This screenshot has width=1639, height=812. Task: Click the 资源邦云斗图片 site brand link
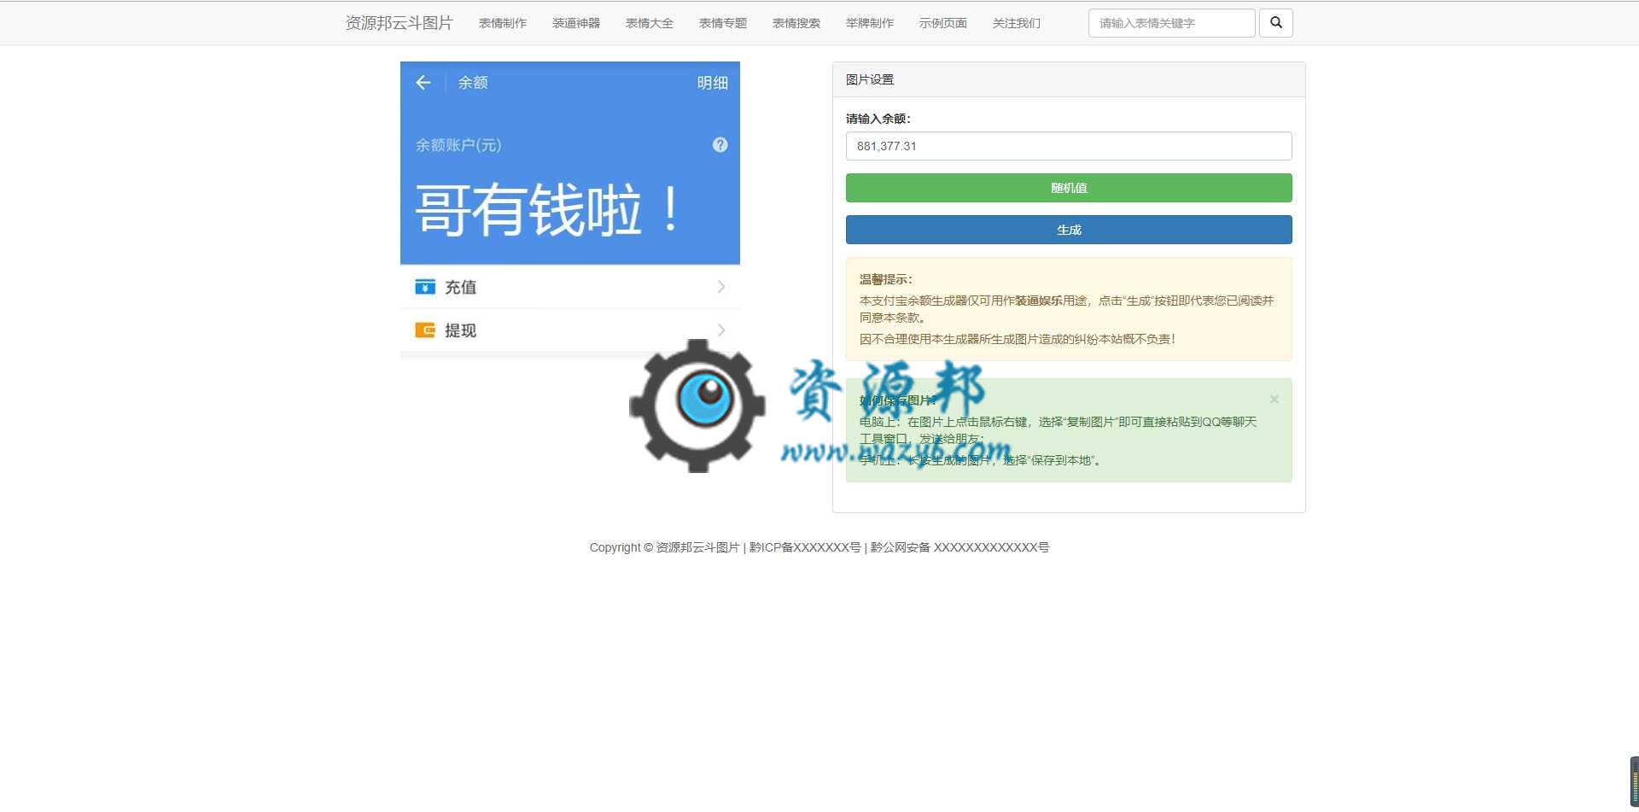399,23
